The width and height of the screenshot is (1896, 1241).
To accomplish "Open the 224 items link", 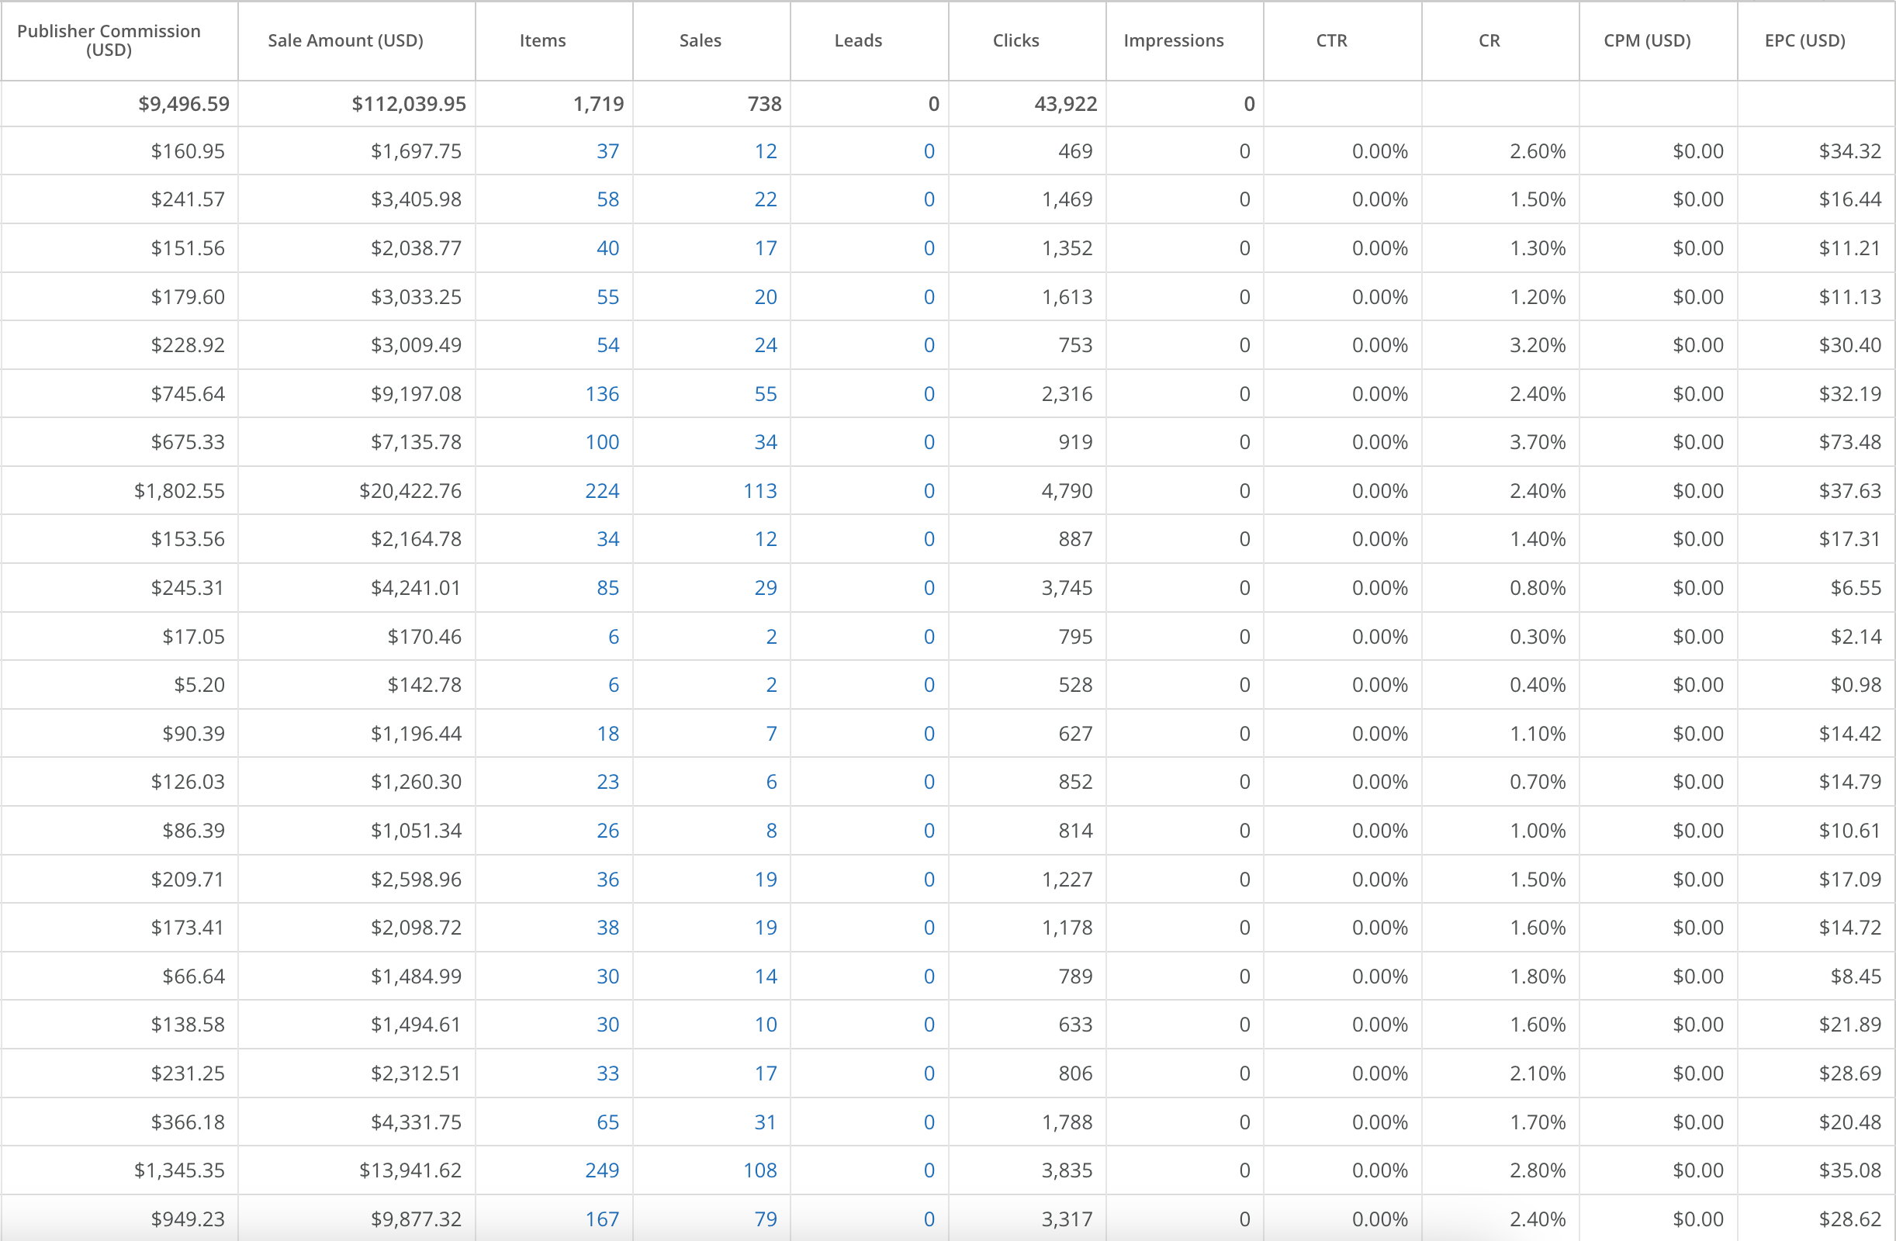I will tap(601, 491).
